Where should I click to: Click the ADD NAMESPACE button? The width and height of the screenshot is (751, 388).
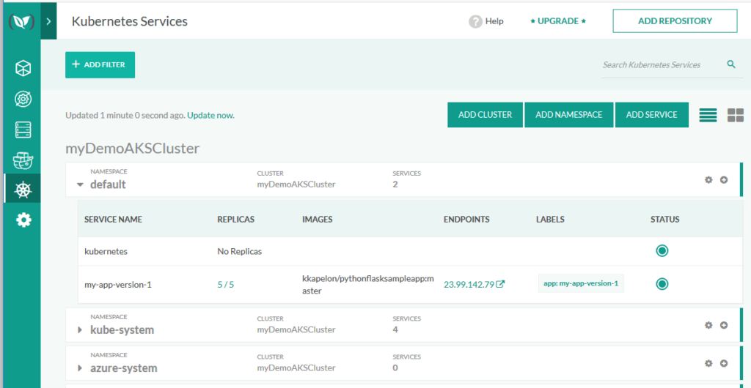[x=569, y=115]
